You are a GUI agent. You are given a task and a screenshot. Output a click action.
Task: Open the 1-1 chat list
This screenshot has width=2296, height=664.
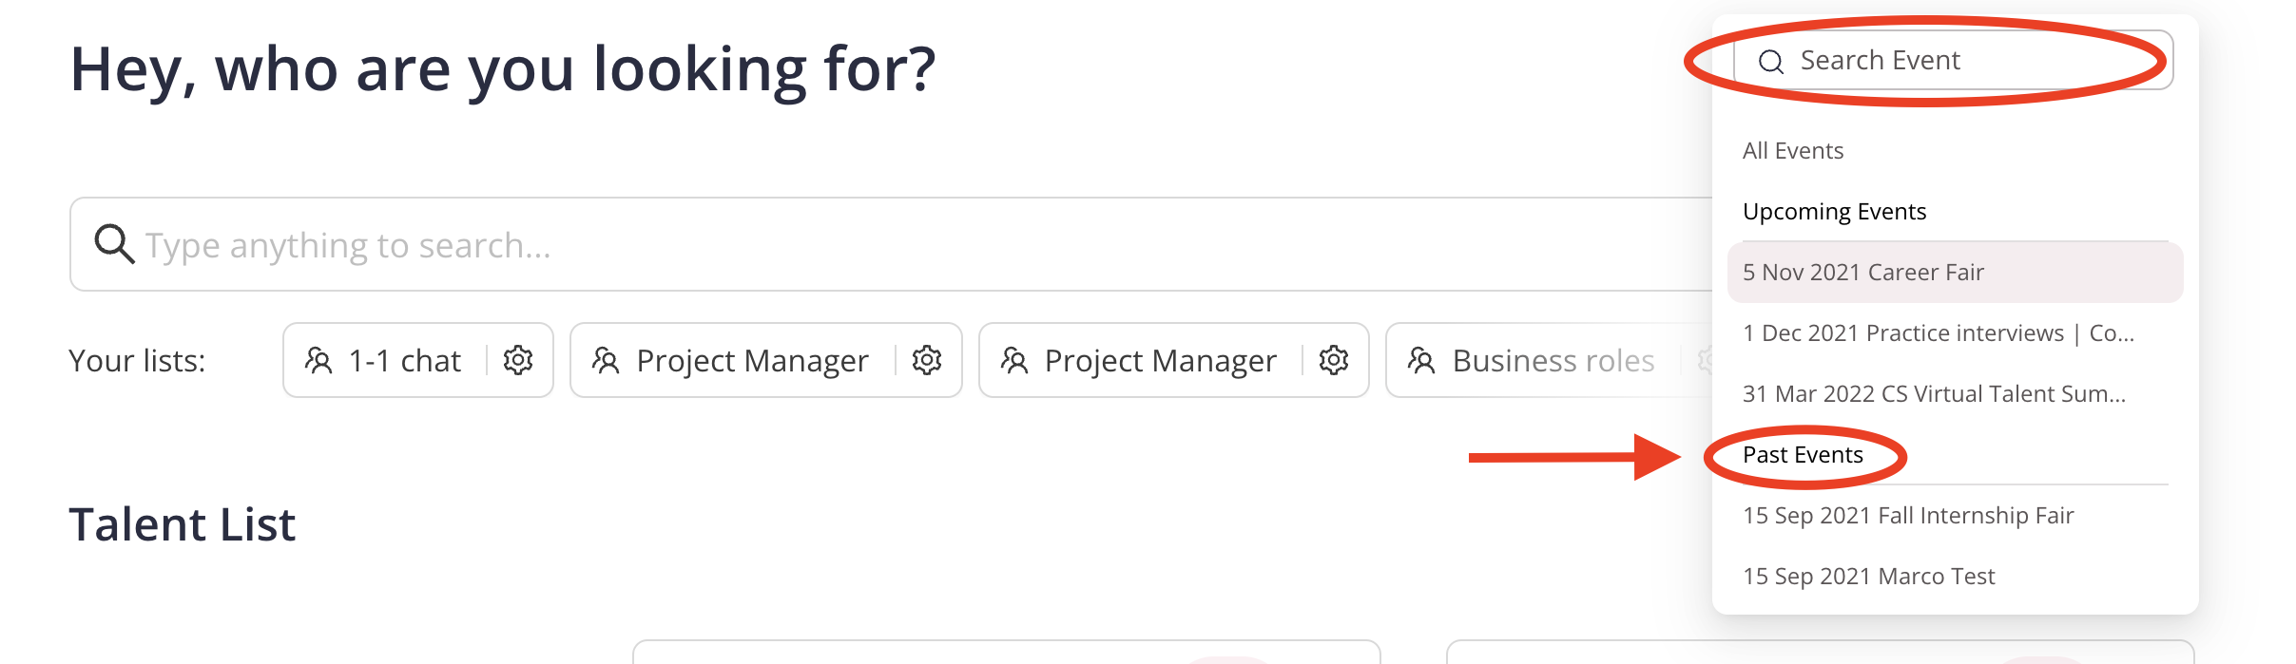pyautogui.click(x=404, y=361)
